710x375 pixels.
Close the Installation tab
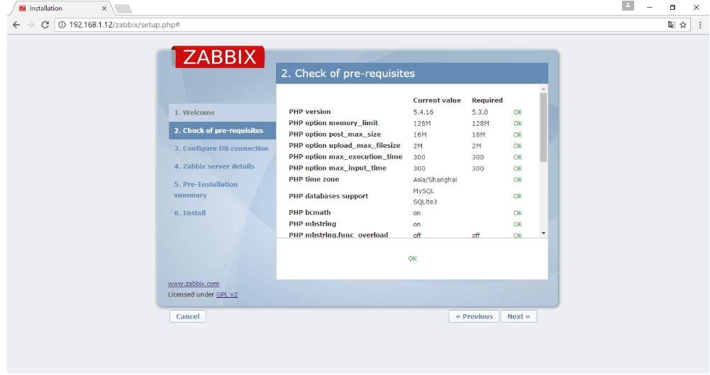click(104, 8)
